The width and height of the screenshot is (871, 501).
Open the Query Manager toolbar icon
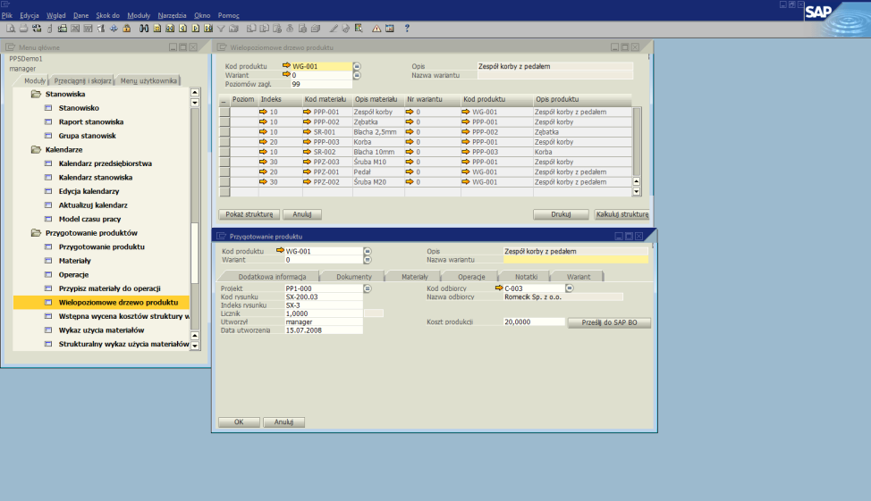359,29
